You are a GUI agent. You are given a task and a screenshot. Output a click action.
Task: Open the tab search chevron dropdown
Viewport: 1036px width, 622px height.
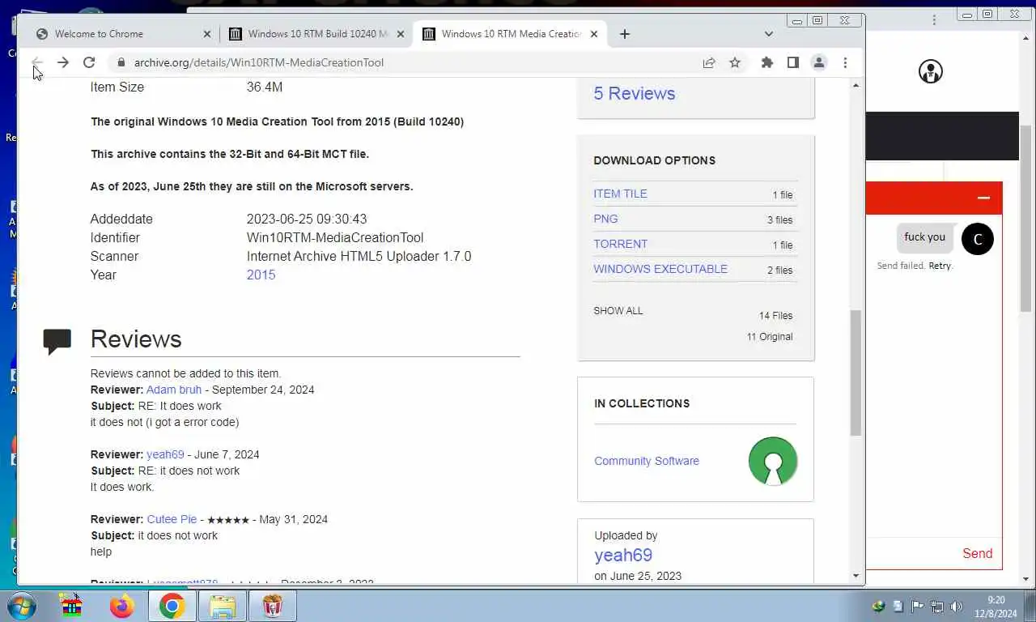point(769,34)
